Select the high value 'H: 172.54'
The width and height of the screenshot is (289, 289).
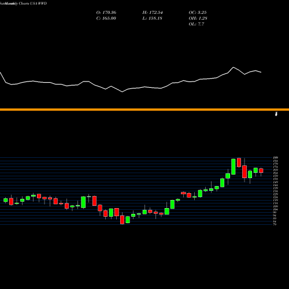pyautogui.click(x=153, y=13)
